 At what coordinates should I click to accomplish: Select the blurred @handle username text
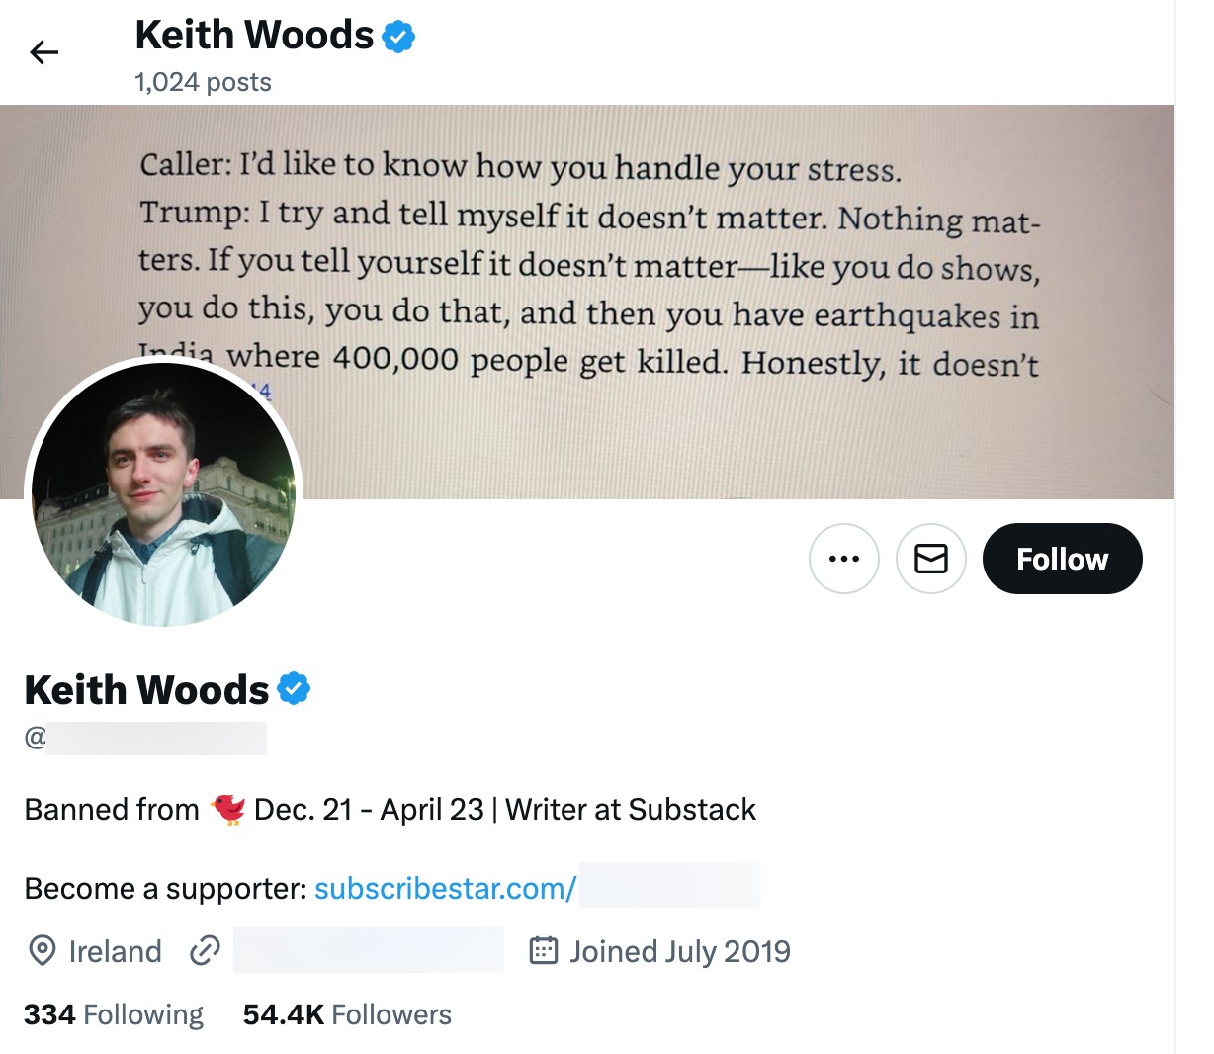tap(148, 738)
